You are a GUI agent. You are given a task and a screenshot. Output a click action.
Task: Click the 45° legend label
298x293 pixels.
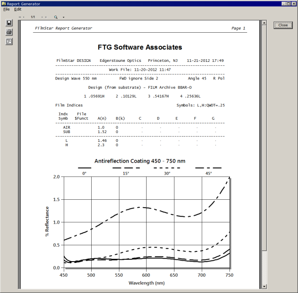(x=209, y=174)
